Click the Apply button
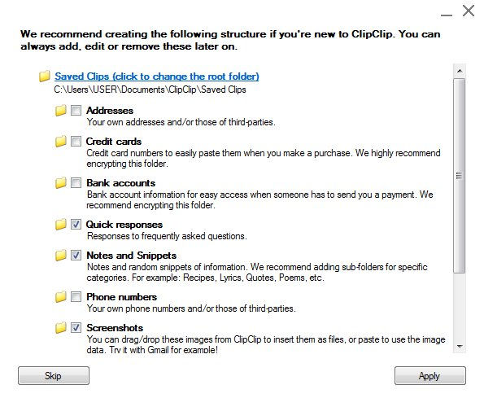Screen dimensions: 484x398 [x=430, y=375]
